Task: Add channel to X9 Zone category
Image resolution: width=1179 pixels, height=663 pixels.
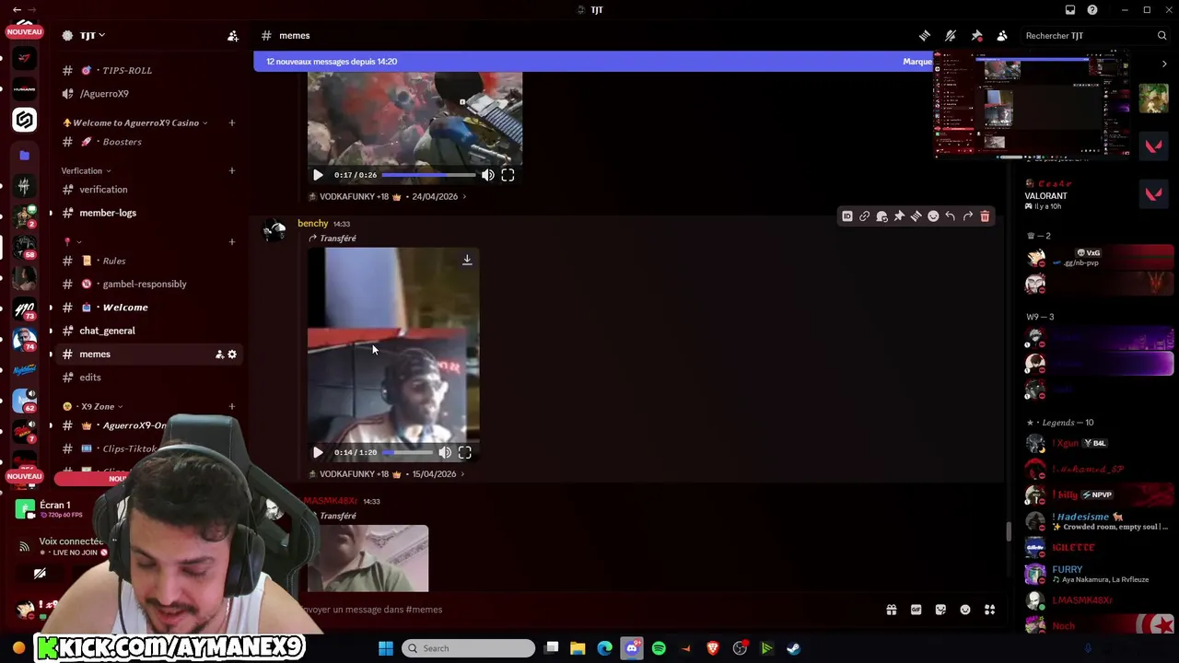Action: tap(232, 406)
